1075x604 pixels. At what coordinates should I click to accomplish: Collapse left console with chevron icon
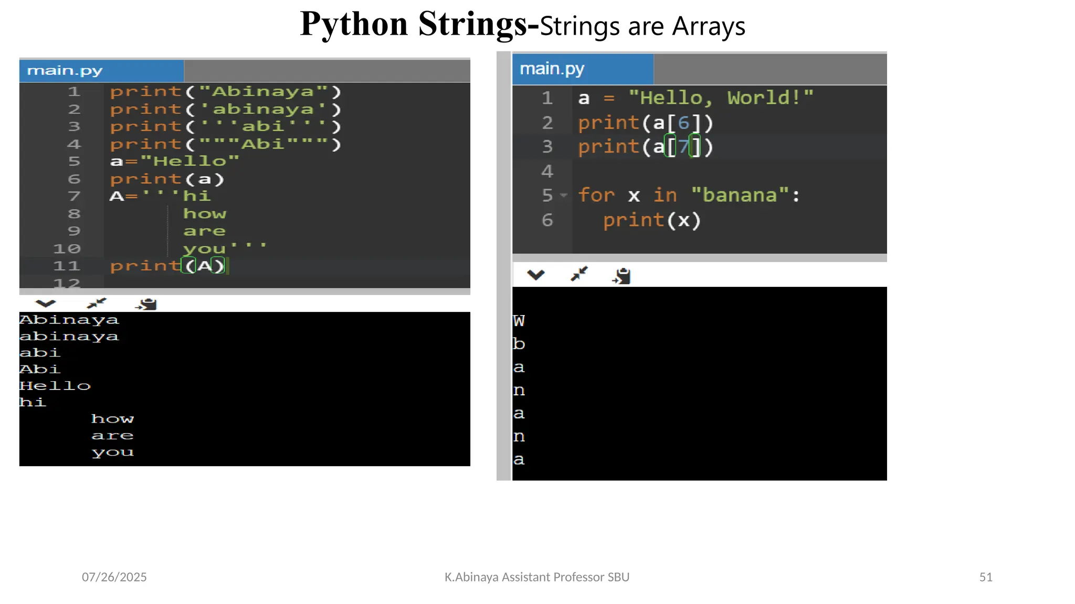[x=46, y=304]
